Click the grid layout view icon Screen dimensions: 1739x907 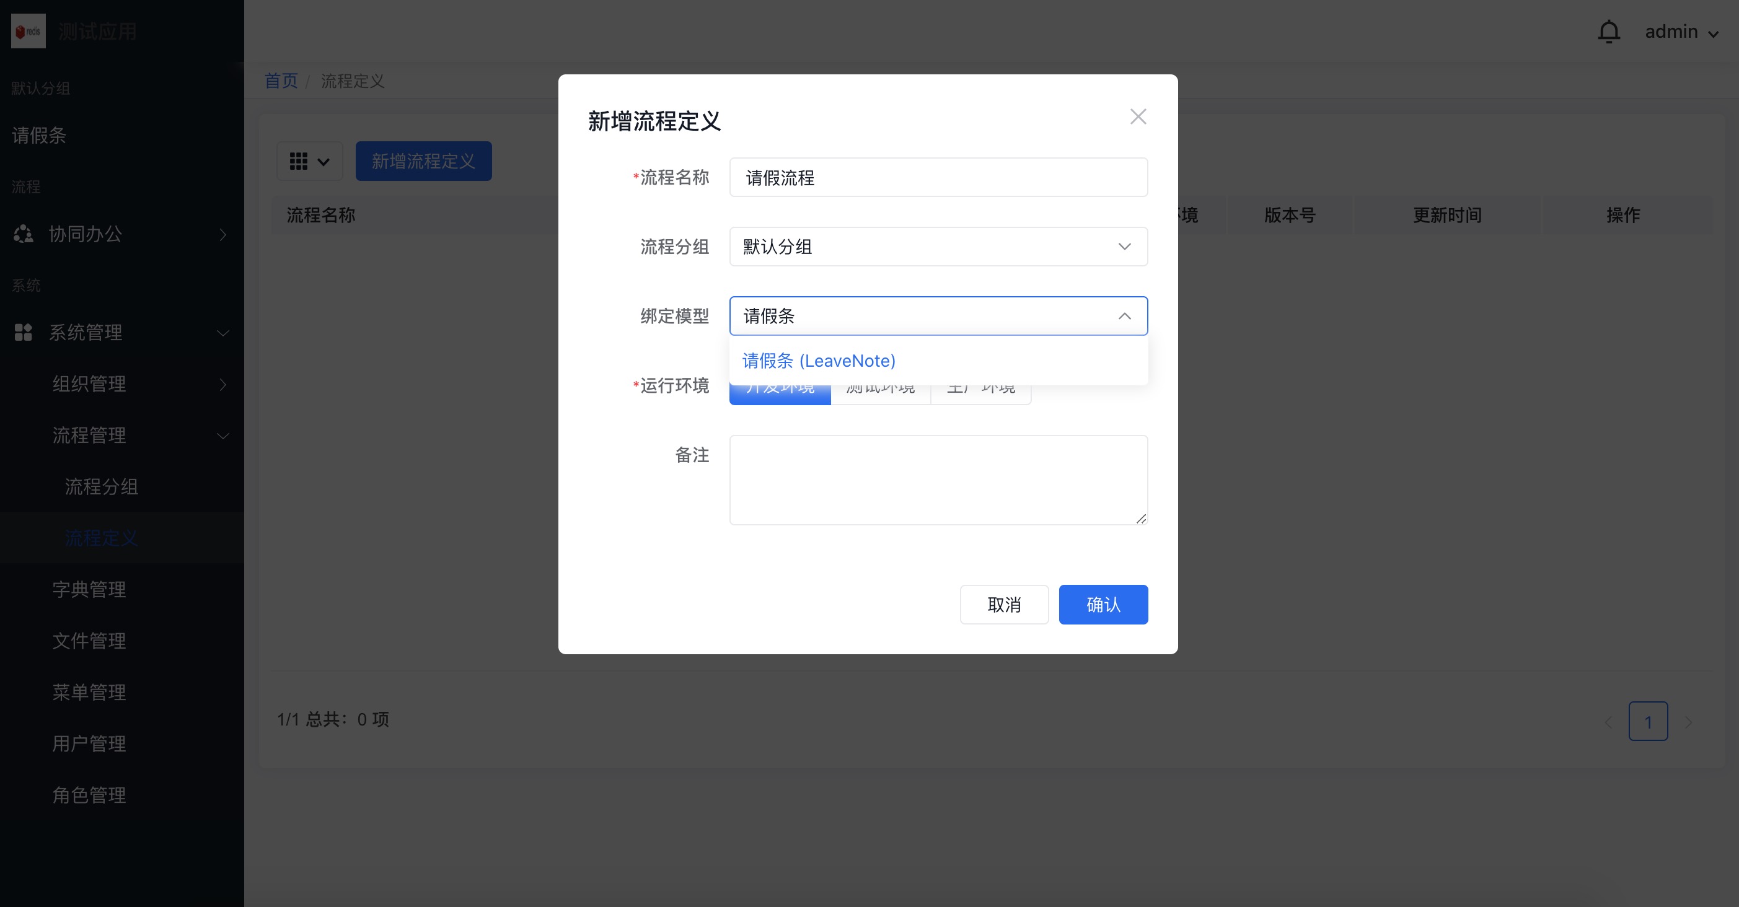pyautogui.click(x=299, y=160)
